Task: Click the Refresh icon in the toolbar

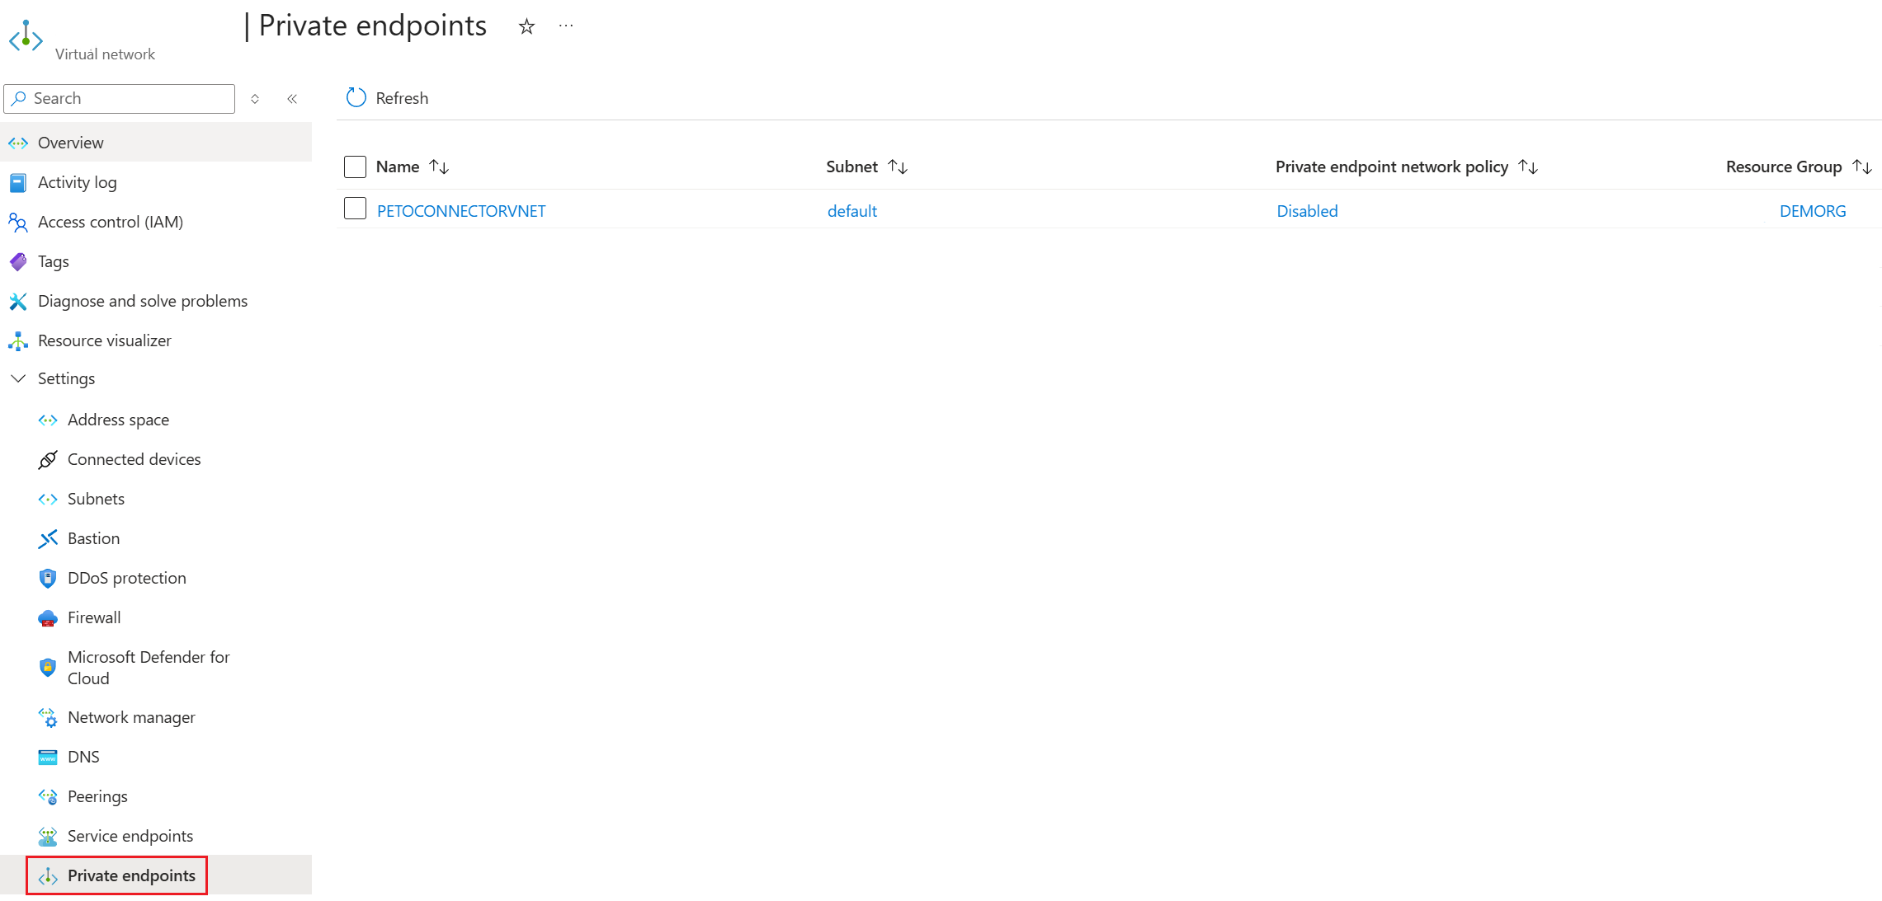Action: pyautogui.click(x=356, y=98)
